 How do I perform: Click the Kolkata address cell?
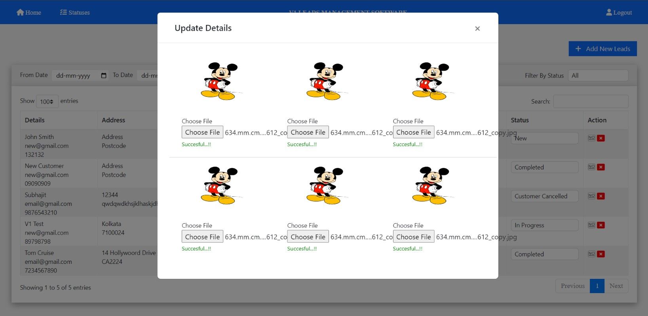click(112, 224)
